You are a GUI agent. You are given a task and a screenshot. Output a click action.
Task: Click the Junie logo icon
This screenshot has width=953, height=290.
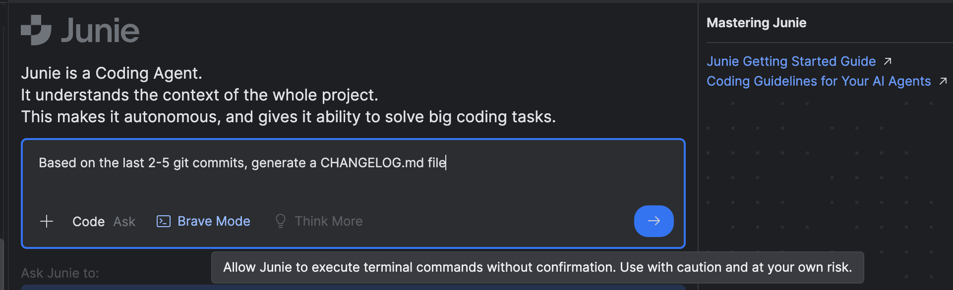[36, 30]
